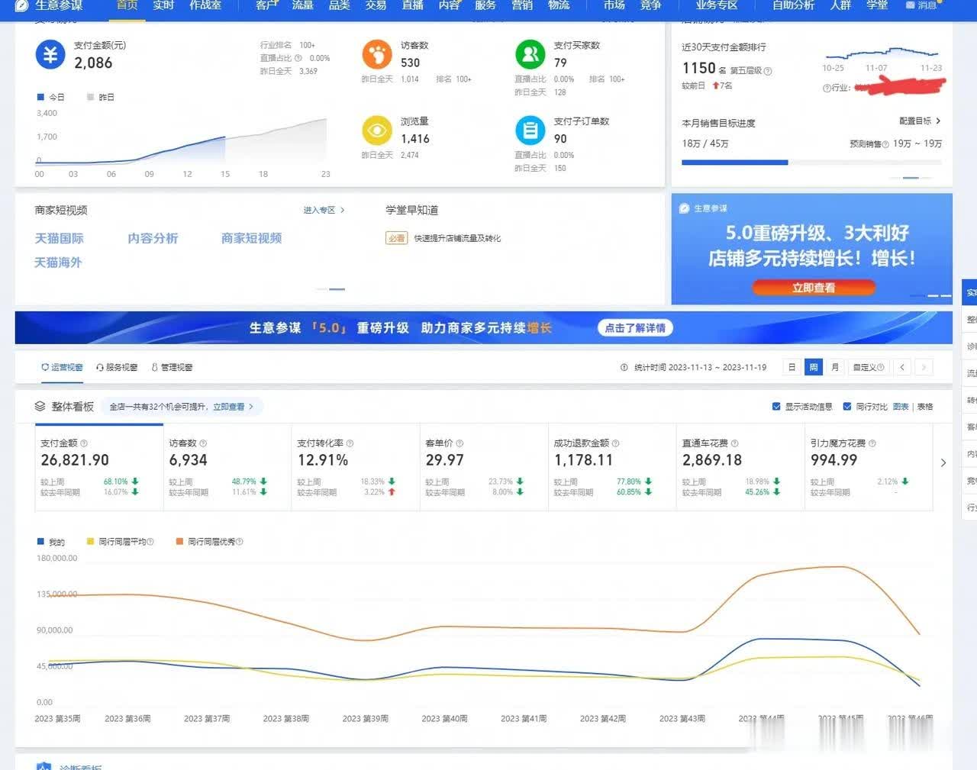Click the 近30天支付金额排行 trend sparkline
Image resolution: width=977 pixels, height=770 pixels.
[882, 55]
